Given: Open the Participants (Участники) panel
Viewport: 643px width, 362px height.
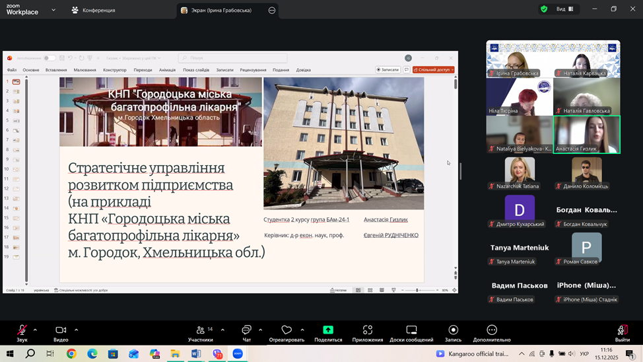Looking at the screenshot, I should [200, 330].
